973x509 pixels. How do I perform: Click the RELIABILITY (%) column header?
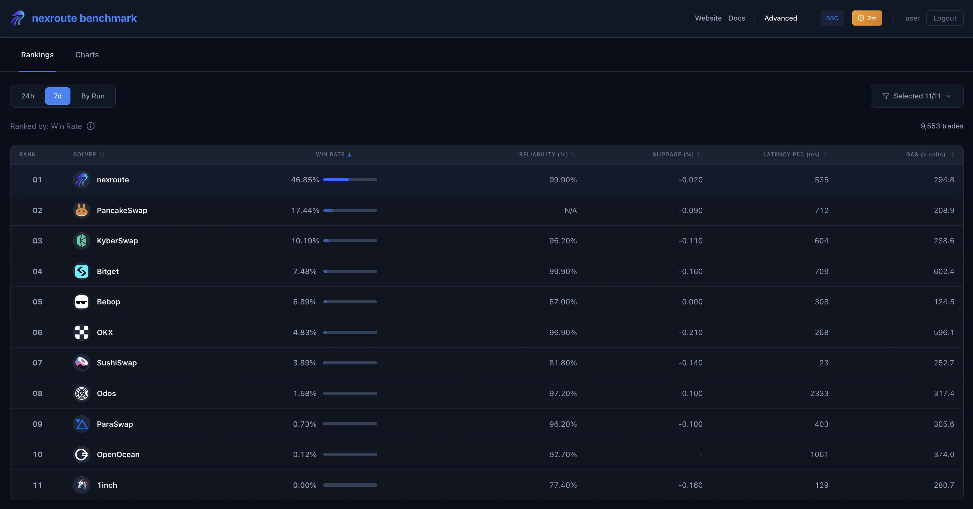[x=543, y=155]
